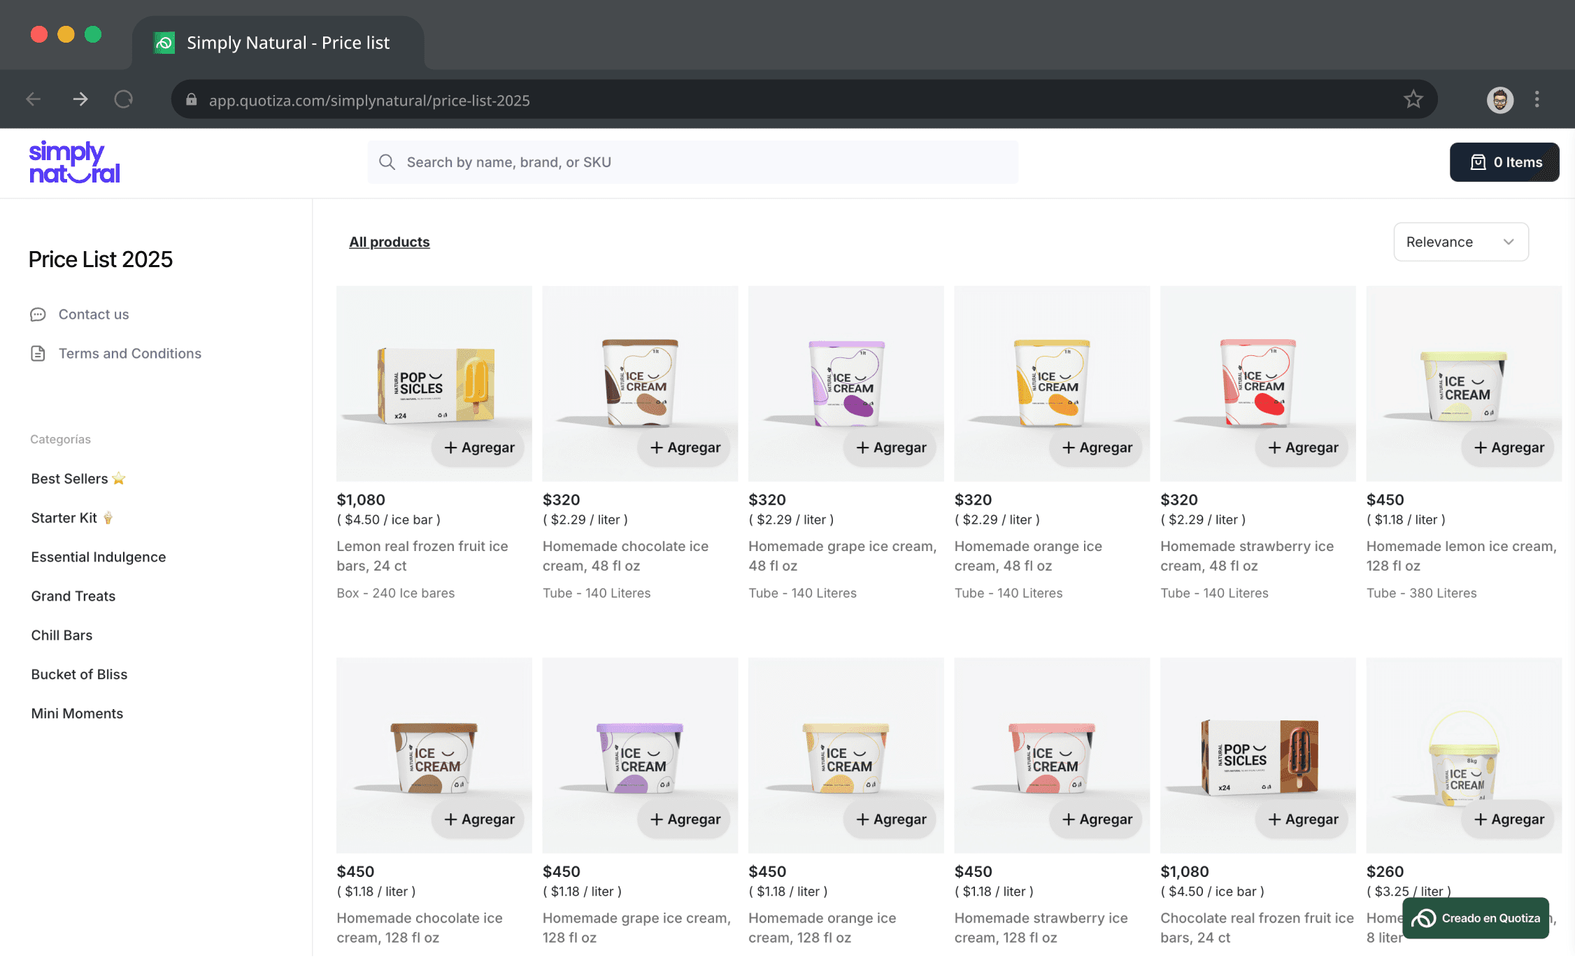Click the Quotiza favicon in the tab
1575x972 pixels.
tap(164, 43)
